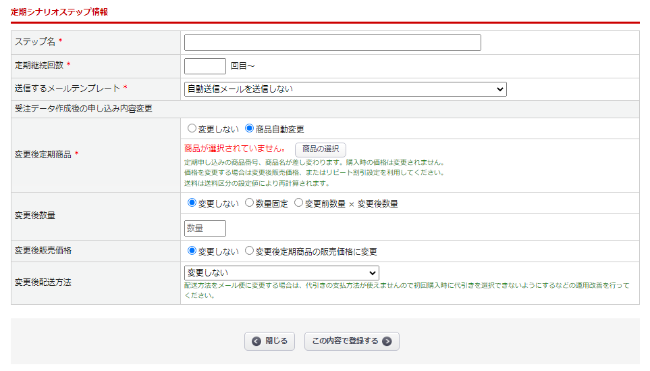Select 変更しない for 変更後販売価格

(x=192, y=251)
